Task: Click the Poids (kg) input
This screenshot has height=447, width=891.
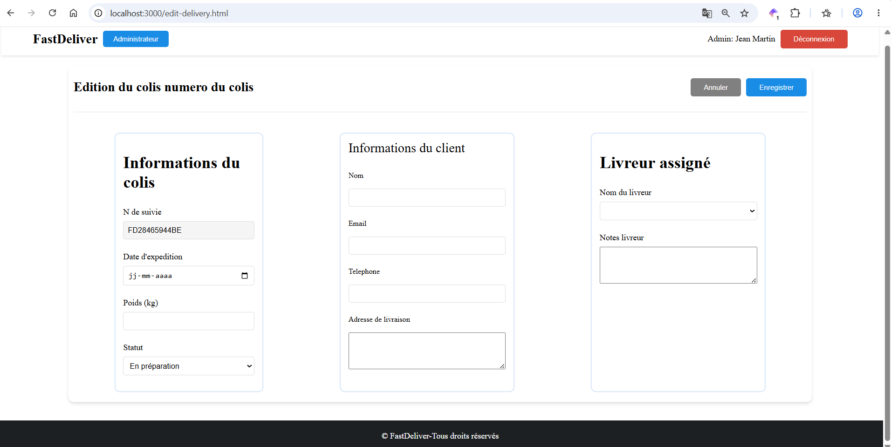Action: pos(189,321)
